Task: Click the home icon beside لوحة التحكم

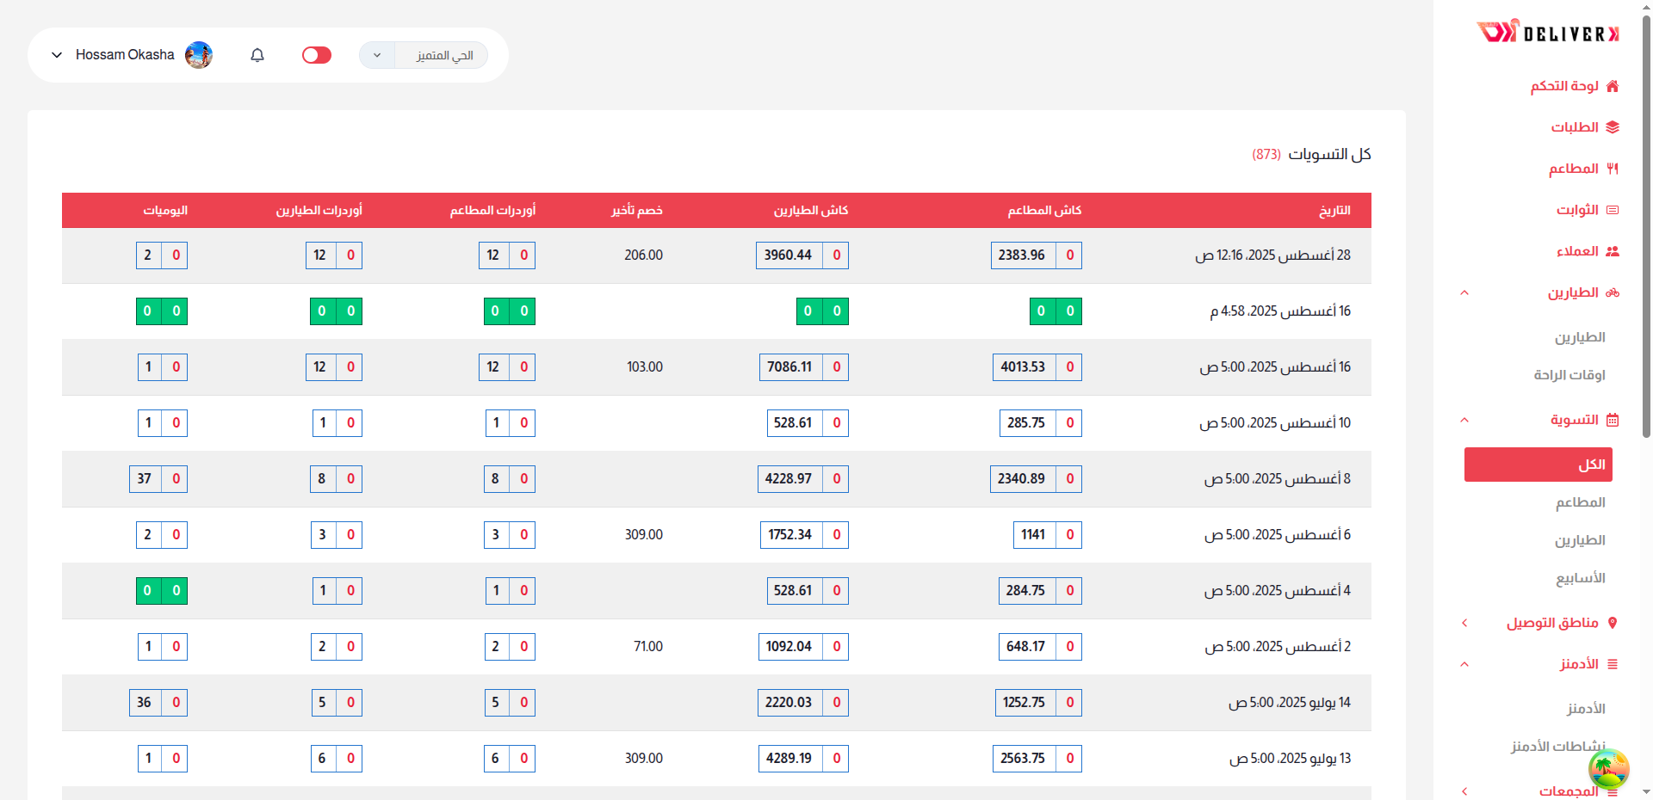Action: (x=1613, y=86)
